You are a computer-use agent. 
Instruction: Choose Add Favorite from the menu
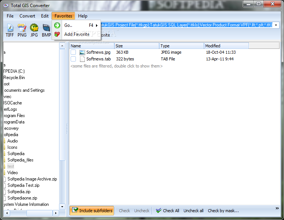pyautogui.click(x=77, y=34)
